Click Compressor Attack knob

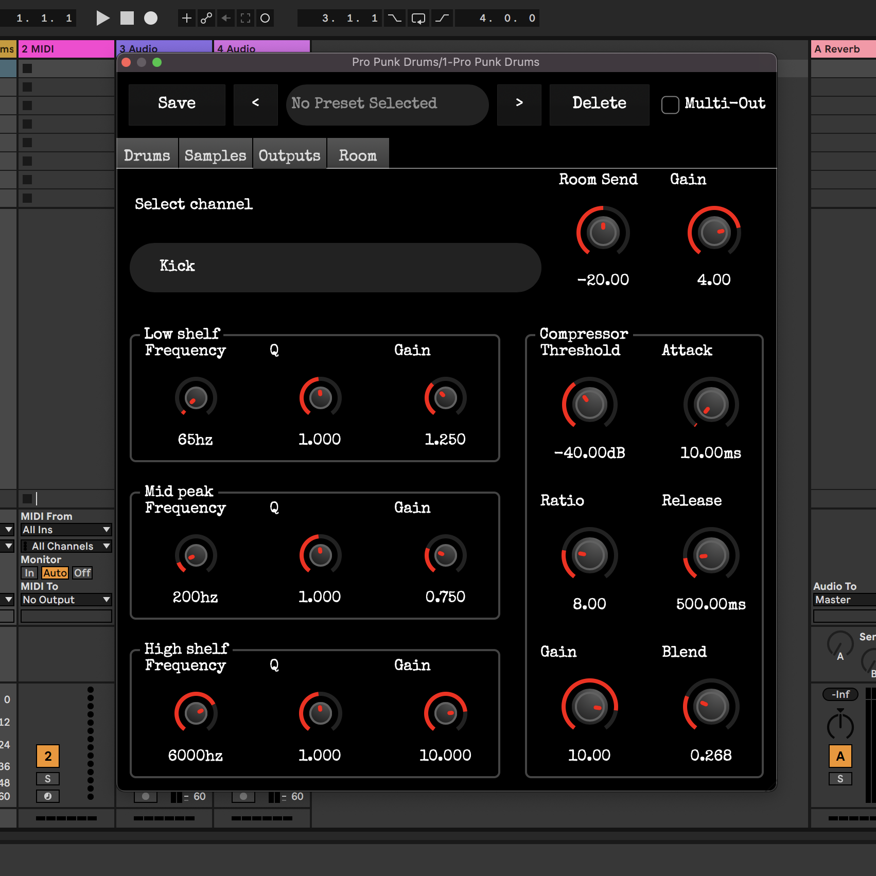coord(711,405)
